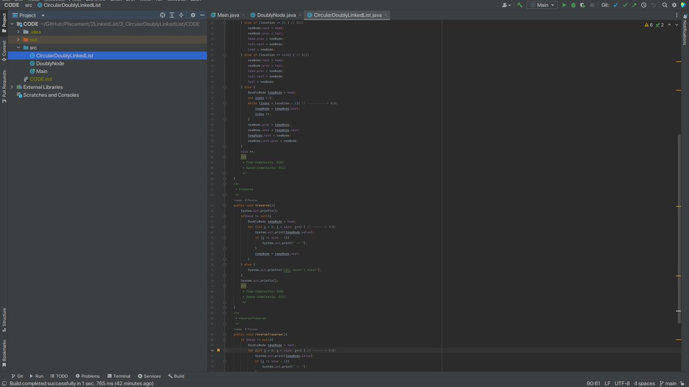Open Git Show History clock icon
Screen dimensions: 689x387
[644, 5]
